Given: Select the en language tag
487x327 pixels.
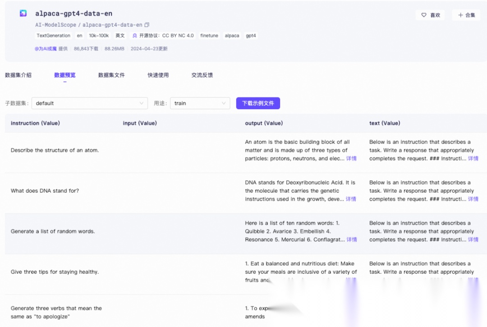Looking at the screenshot, I should point(79,36).
